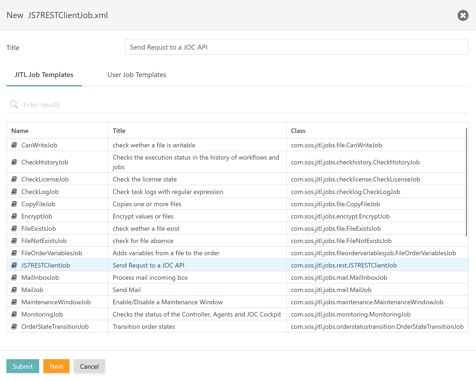Screen dimensions: 476x381
Task: Select the JS7RESTClientJob template name
Action: coord(46,265)
